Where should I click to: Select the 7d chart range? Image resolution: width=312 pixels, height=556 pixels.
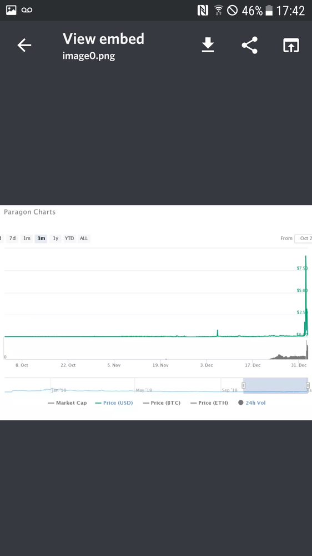click(12, 239)
